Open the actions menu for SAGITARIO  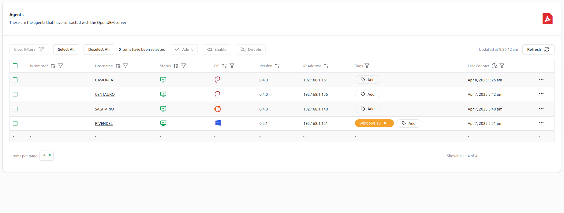point(541,109)
